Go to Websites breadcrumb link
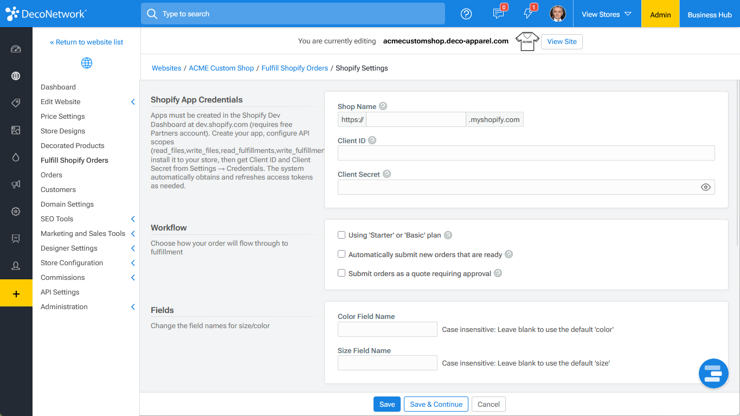The width and height of the screenshot is (740, 416). tap(166, 68)
